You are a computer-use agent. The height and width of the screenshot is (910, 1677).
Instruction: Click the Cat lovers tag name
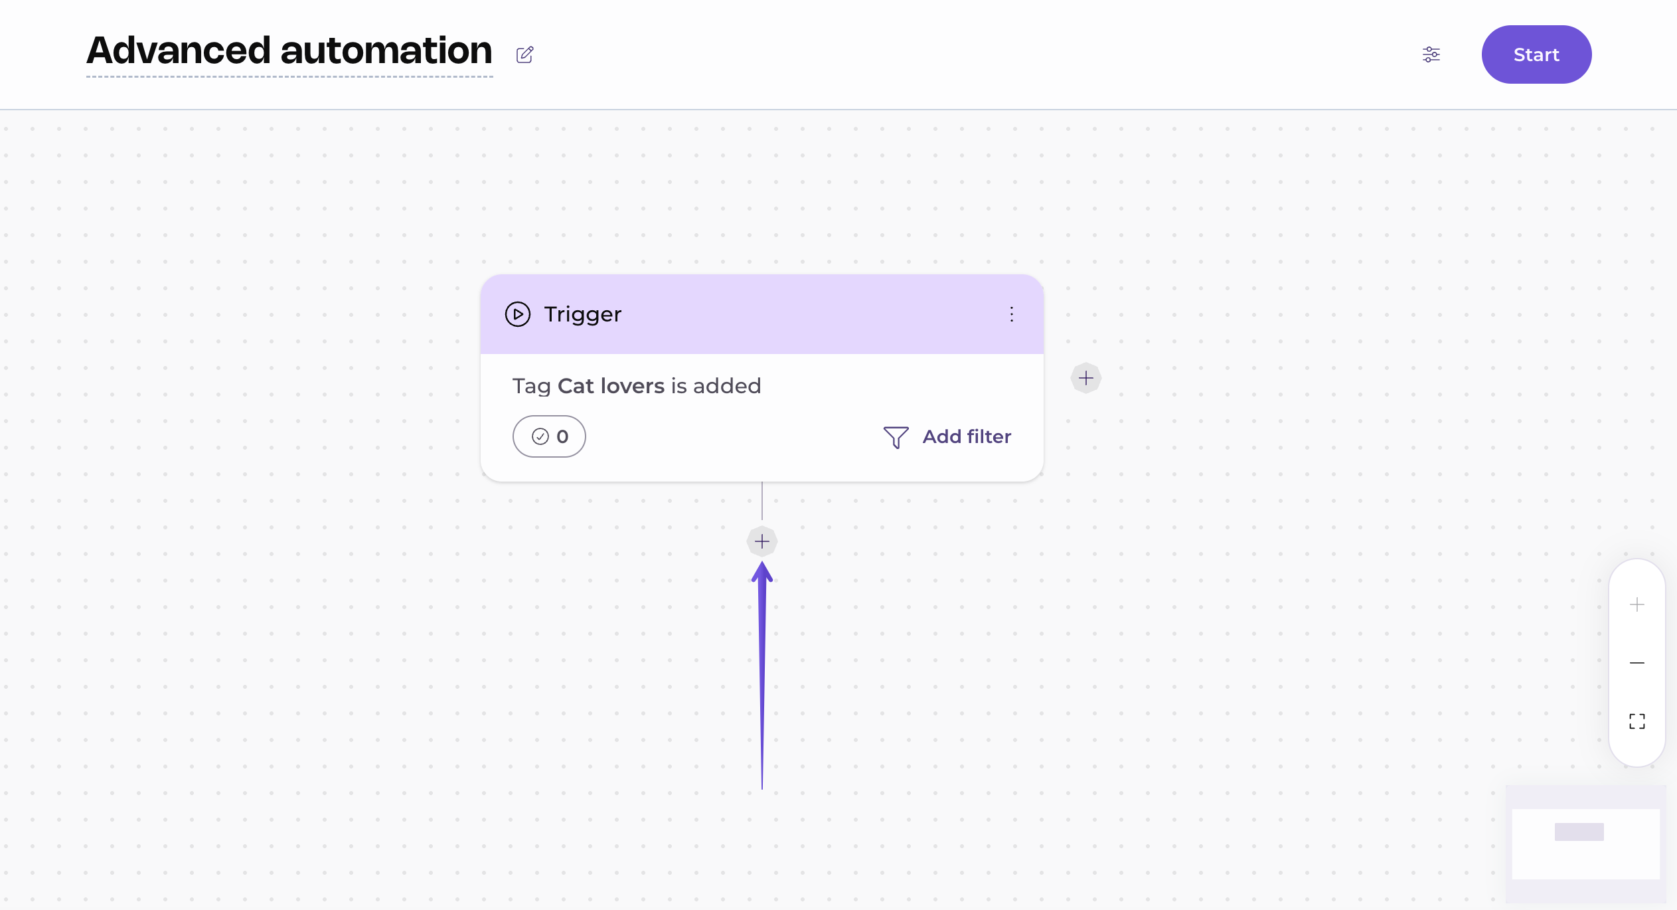click(x=611, y=386)
